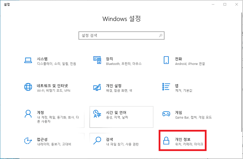This screenshot has width=243, height=159.
Task: Select the 계정 category title
Action: [40, 112]
